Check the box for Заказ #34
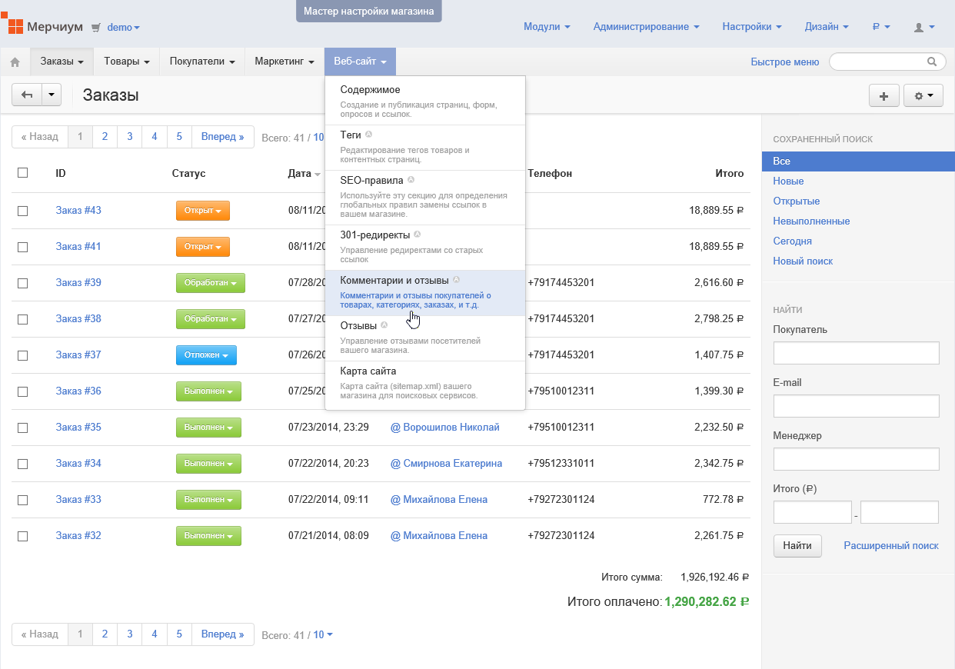 22,464
